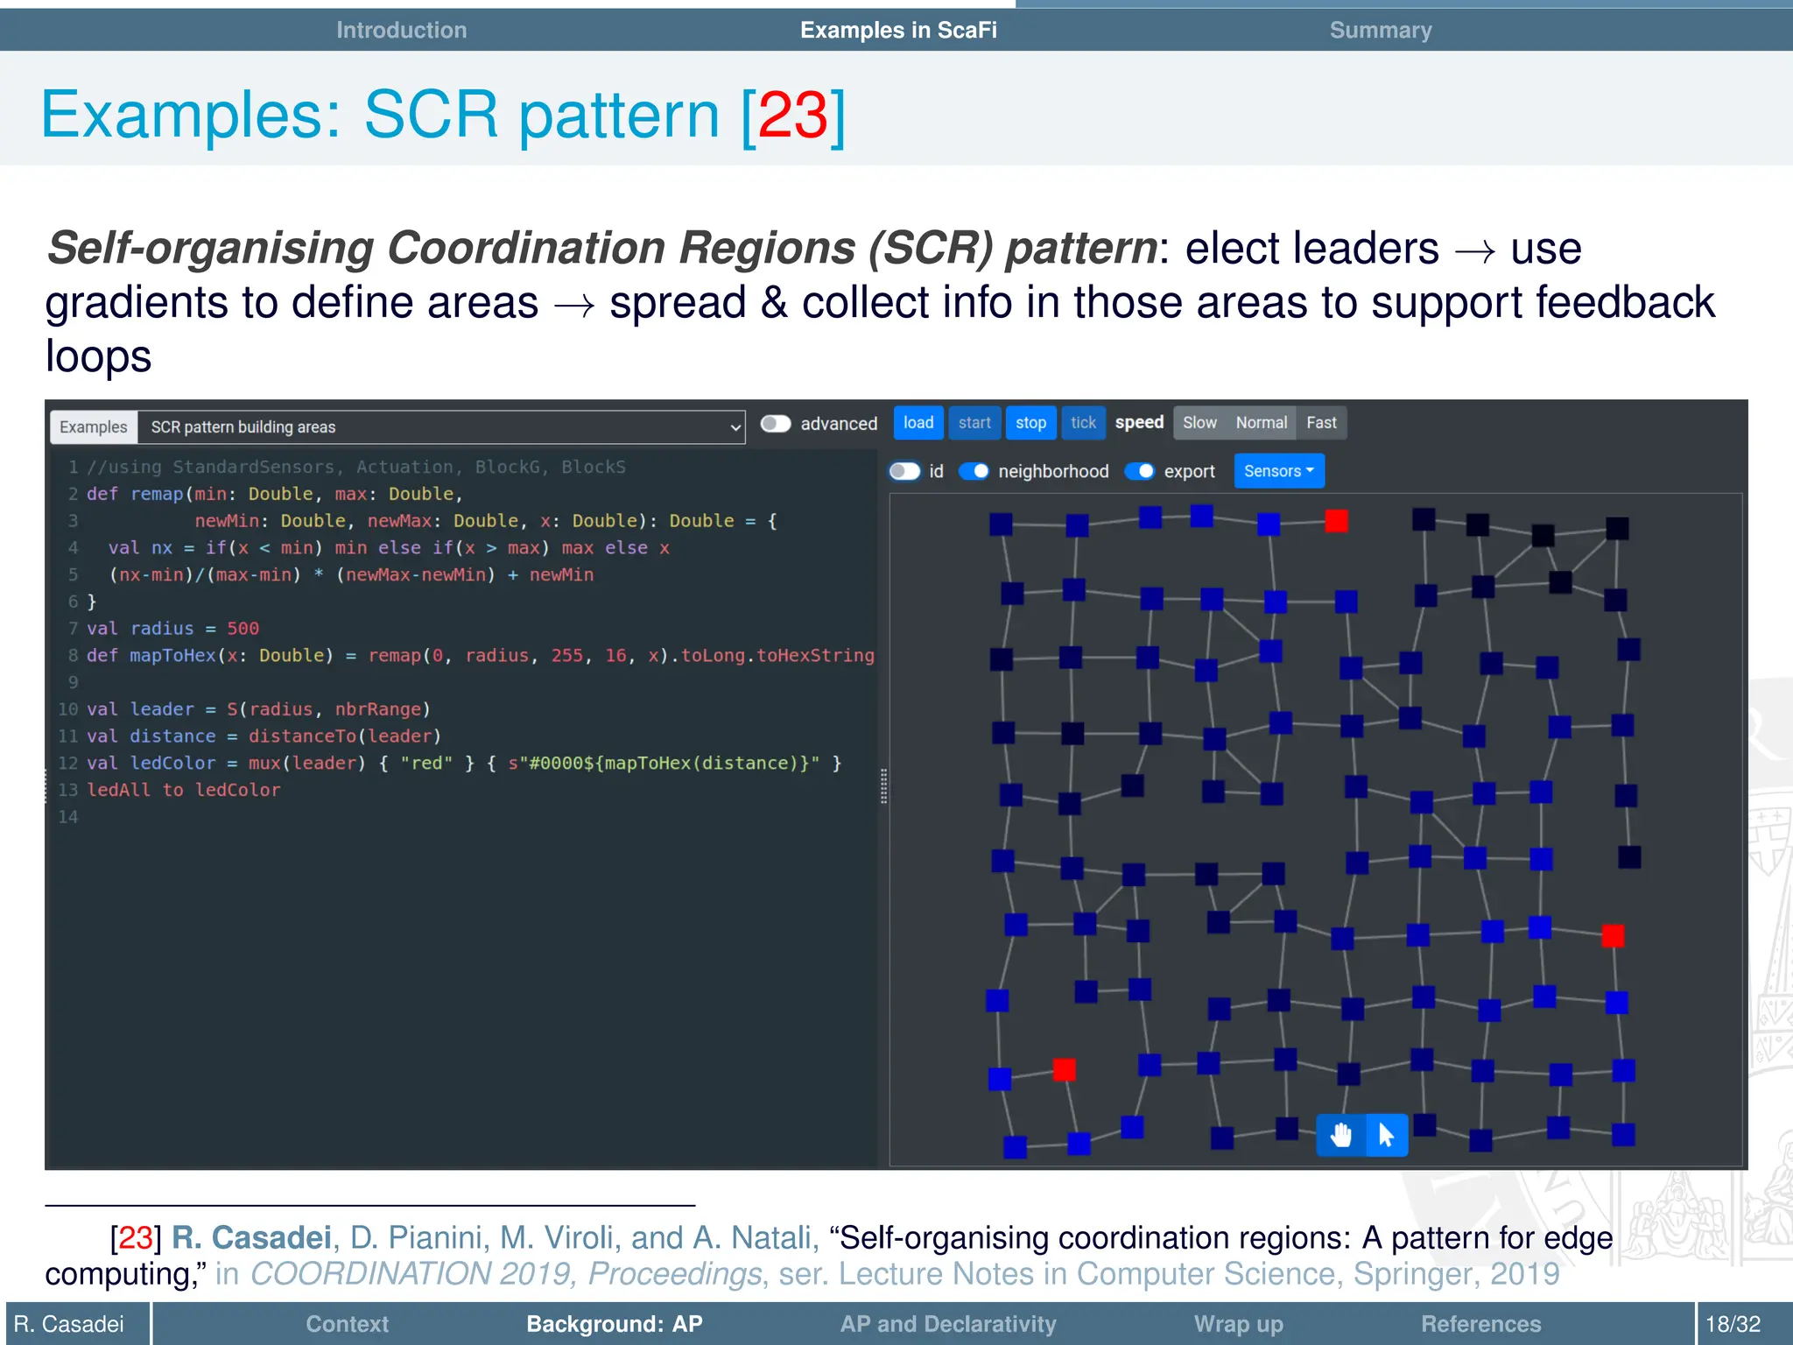This screenshot has width=1793, height=1345.
Task: Click the R. Casadei author name in footer
Action: pyautogui.click(x=69, y=1324)
